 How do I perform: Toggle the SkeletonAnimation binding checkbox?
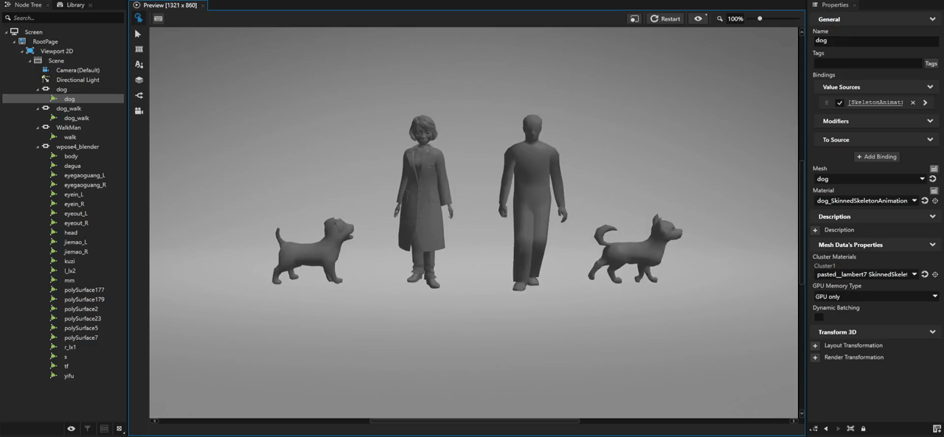(x=839, y=102)
